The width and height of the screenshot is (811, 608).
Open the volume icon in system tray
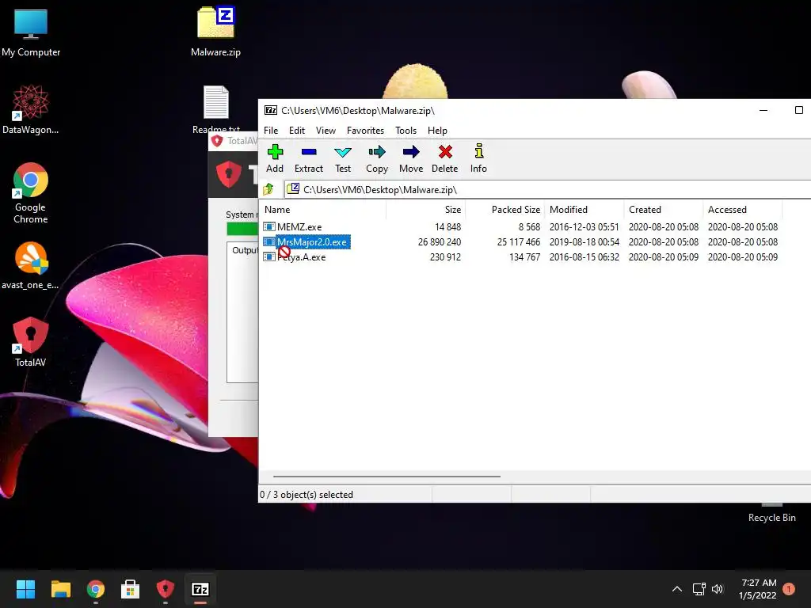tap(718, 589)
